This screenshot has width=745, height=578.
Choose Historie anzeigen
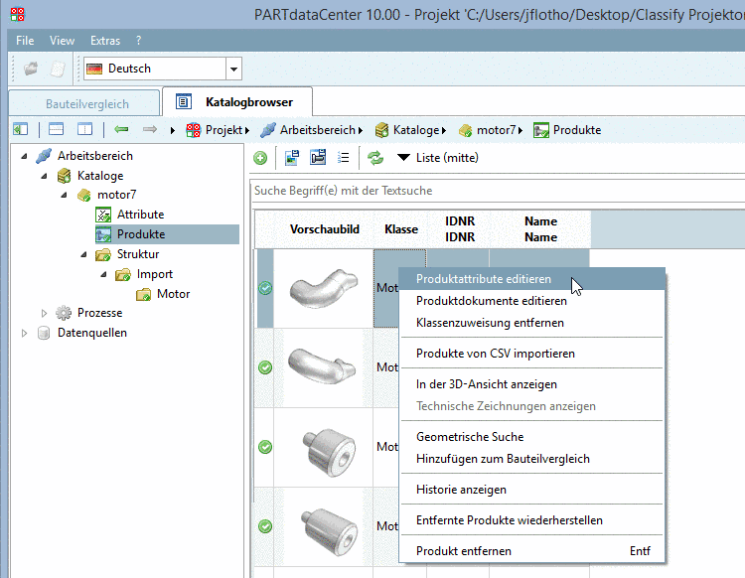click(532, 490)
